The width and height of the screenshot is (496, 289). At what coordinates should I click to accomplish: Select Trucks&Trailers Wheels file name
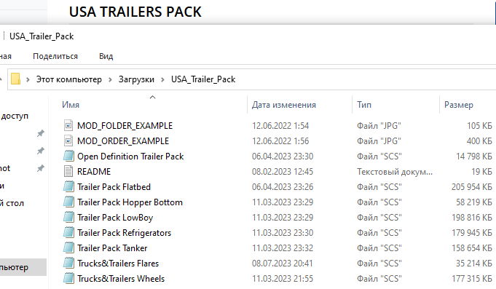point(121,279)
